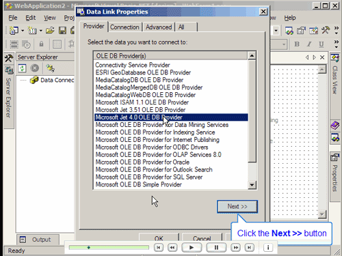Click the info button in playback bar
342x256 pixels.
268,247
